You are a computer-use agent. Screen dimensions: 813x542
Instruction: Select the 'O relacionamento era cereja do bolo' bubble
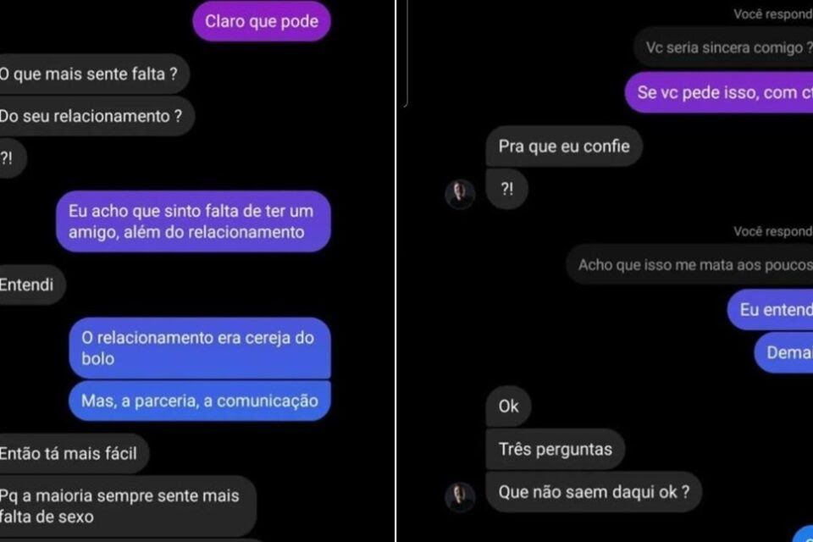pos(200,348)
